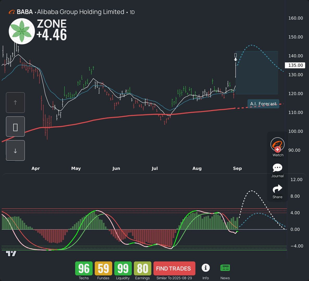Viewport: 309px width, 281px height.
Task: Click the Apr label on the time axis
Action: tap(36, 168)
